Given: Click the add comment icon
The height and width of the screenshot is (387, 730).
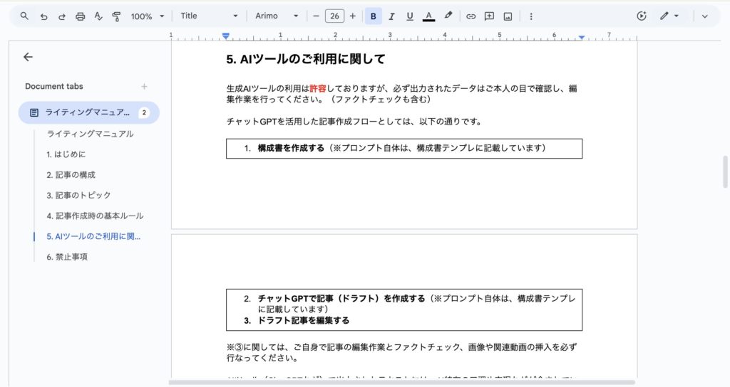Looking at the screenshot, I should 489,16.
